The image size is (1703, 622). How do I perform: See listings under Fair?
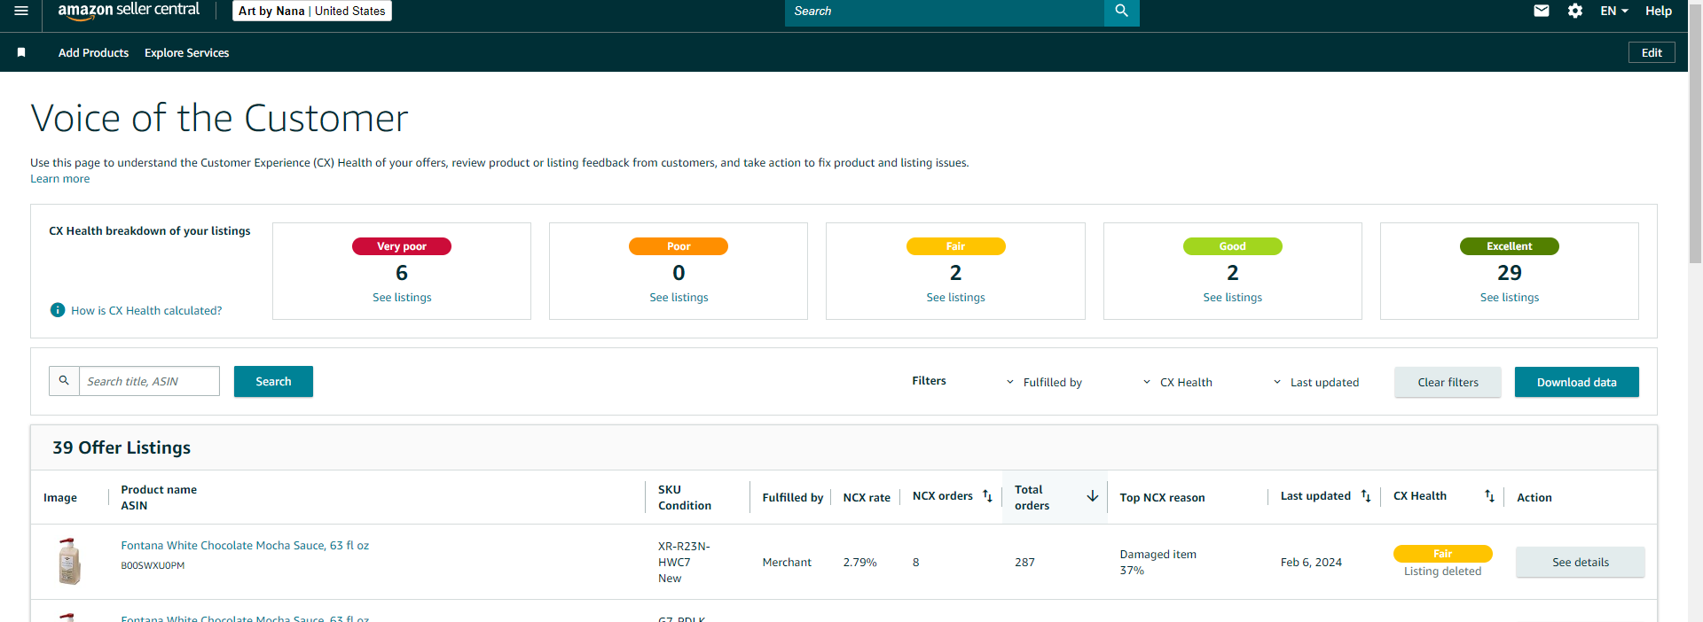coord(955,297)
